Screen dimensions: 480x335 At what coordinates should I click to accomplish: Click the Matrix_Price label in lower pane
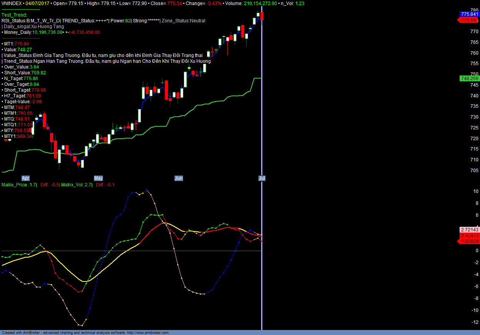click(x=19, y=185)
